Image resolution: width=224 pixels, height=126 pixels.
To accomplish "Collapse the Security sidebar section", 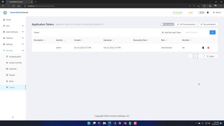I will click(x=13, y=50).
